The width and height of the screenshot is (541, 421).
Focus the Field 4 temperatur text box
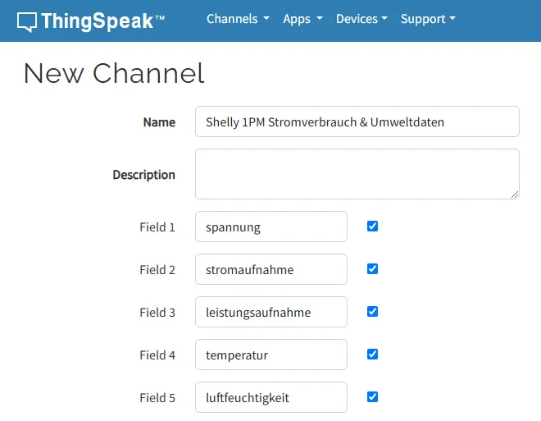270,355
